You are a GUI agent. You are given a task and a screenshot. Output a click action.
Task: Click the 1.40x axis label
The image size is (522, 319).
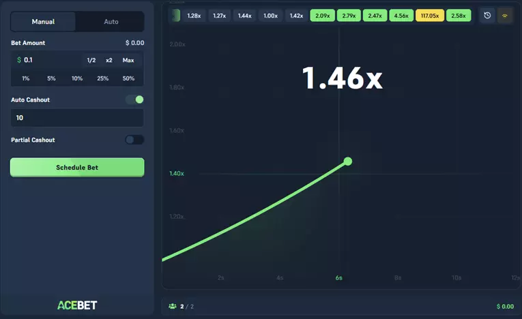pos(177,173)
